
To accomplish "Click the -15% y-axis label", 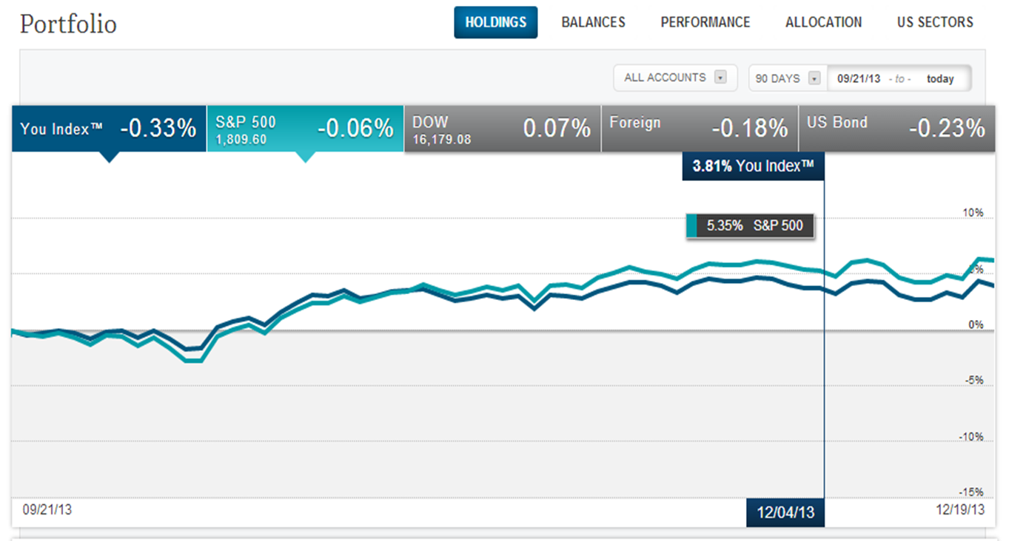I will pos(971,492).
